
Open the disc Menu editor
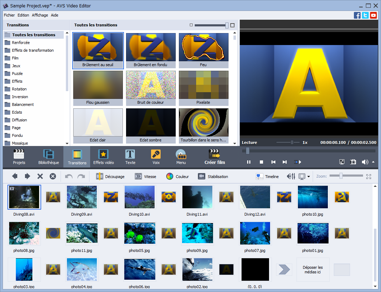point(181,157)
